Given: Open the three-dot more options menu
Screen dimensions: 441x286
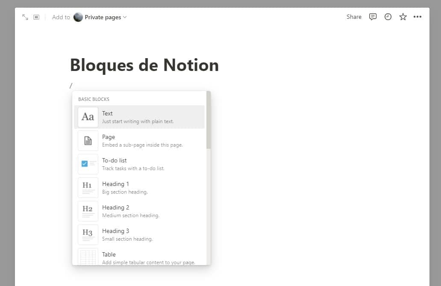Looking at the screenshot, I should 417,17.
